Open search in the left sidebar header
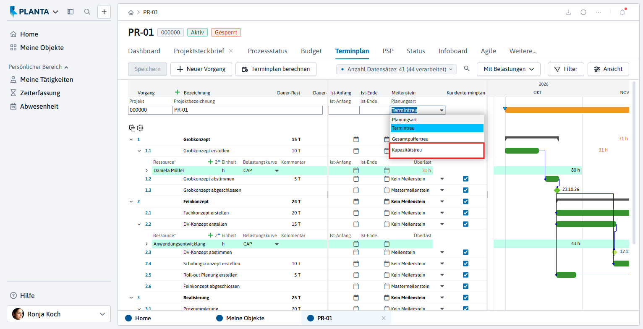Viewport: 643px width, 329px height. click(x=87, y=12)
